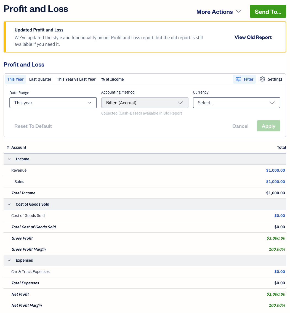Collapse the Income section
This screenshot has width=290, height=313.
click(x=9, y=159)
